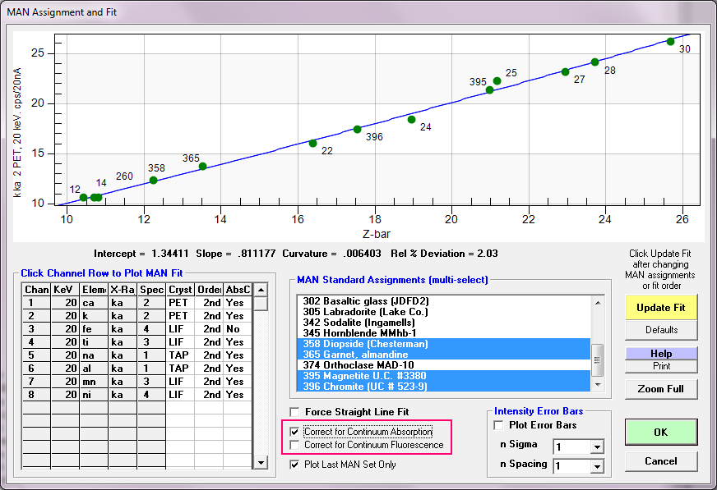Enable Force Straight Line Fit checkbox
Screen dimensions: 717x490
click(295, 412)
